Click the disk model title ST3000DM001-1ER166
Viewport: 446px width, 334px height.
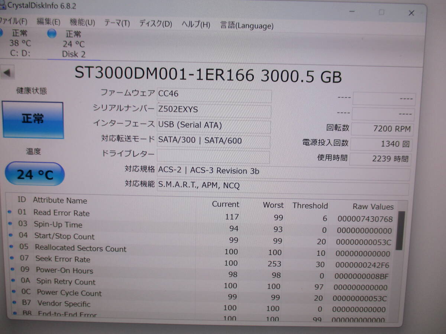164,73
